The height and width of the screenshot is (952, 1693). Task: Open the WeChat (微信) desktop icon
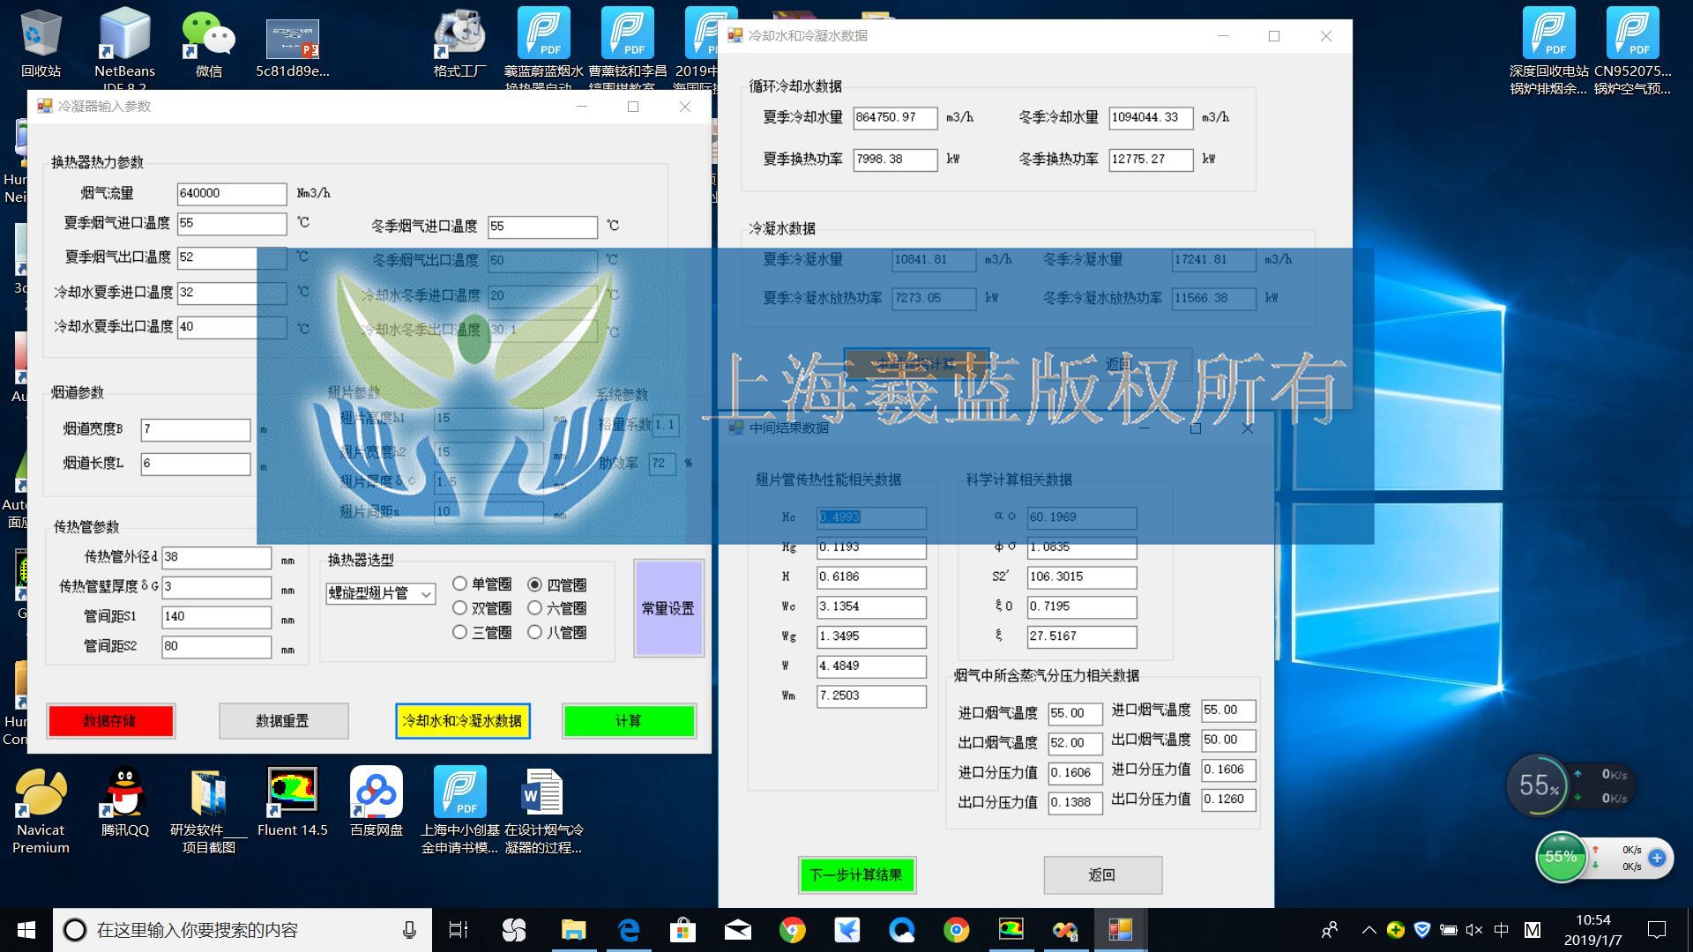coord(209,42)
